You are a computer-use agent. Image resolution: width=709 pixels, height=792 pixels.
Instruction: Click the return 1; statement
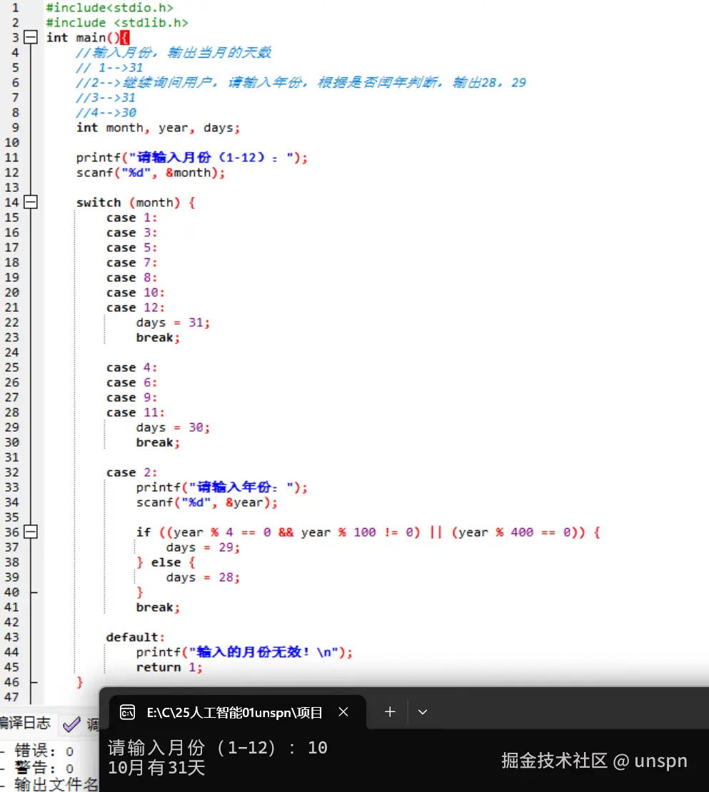(169, 667)
